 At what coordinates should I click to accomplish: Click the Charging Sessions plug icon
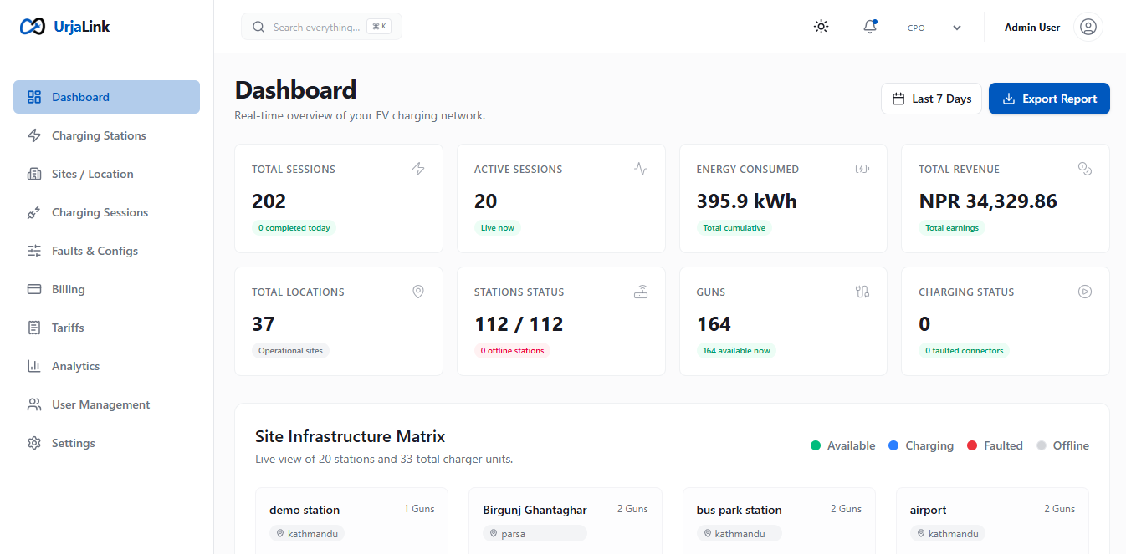click(x=34, y=212)
